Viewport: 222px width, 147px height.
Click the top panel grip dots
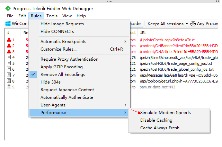coord(110,1)
